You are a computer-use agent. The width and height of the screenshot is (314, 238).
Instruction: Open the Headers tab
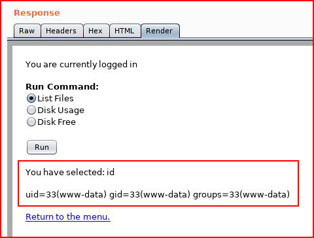click(61, 31)
